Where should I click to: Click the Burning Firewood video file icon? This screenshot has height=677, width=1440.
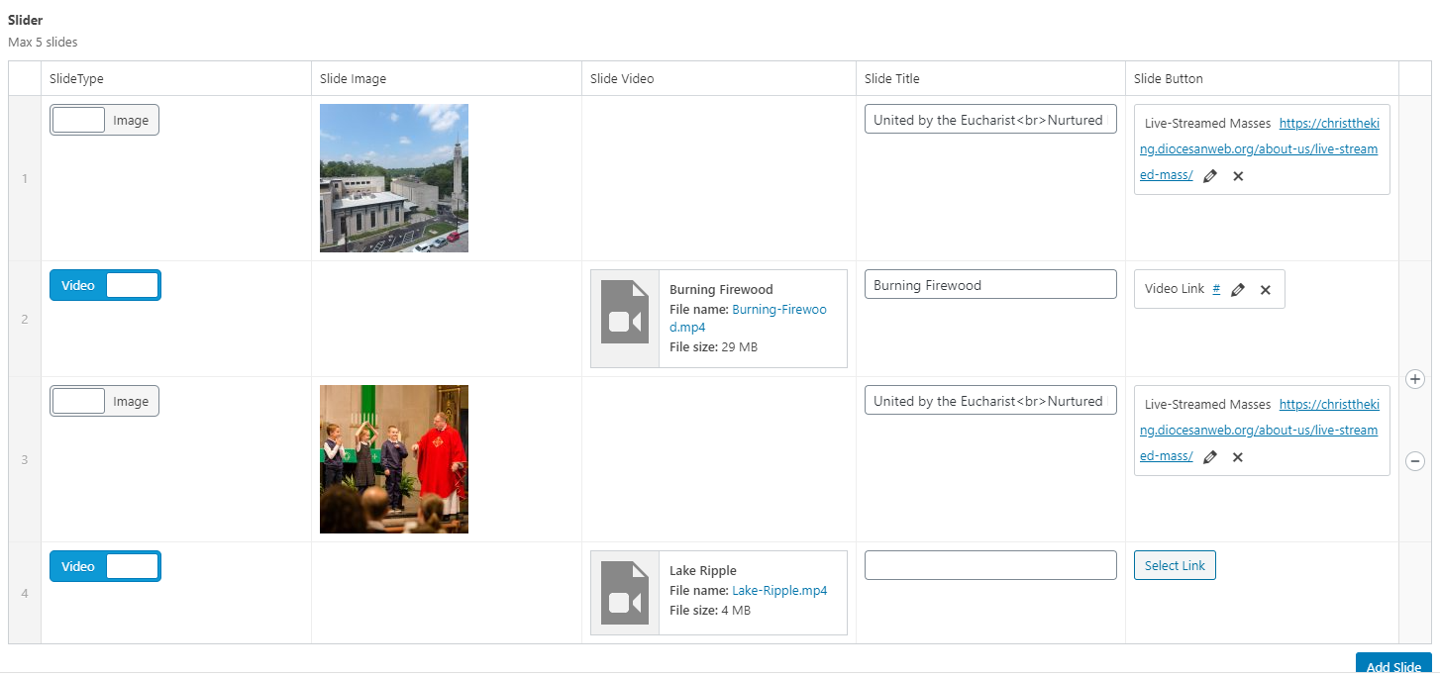click(x=625, y=319)
